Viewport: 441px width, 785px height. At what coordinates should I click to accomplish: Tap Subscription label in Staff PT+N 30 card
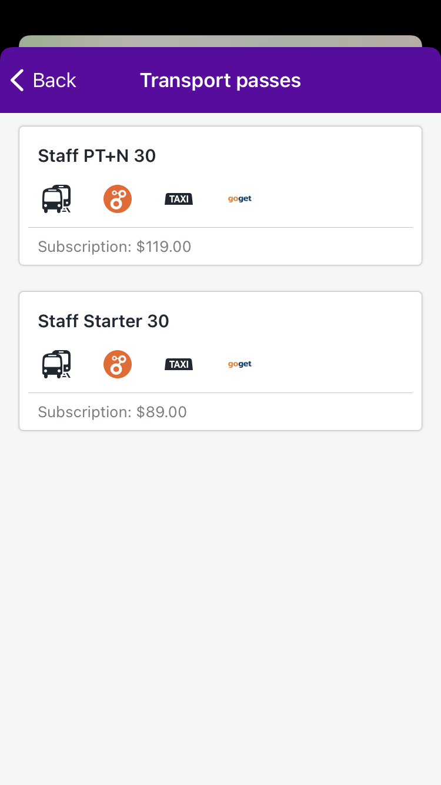coord(85,247)
